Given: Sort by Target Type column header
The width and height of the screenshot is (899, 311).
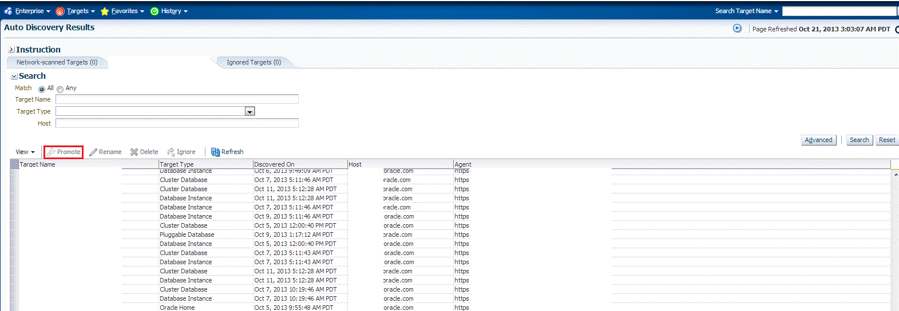Looking at the screenshot, I should pos(206,164).
